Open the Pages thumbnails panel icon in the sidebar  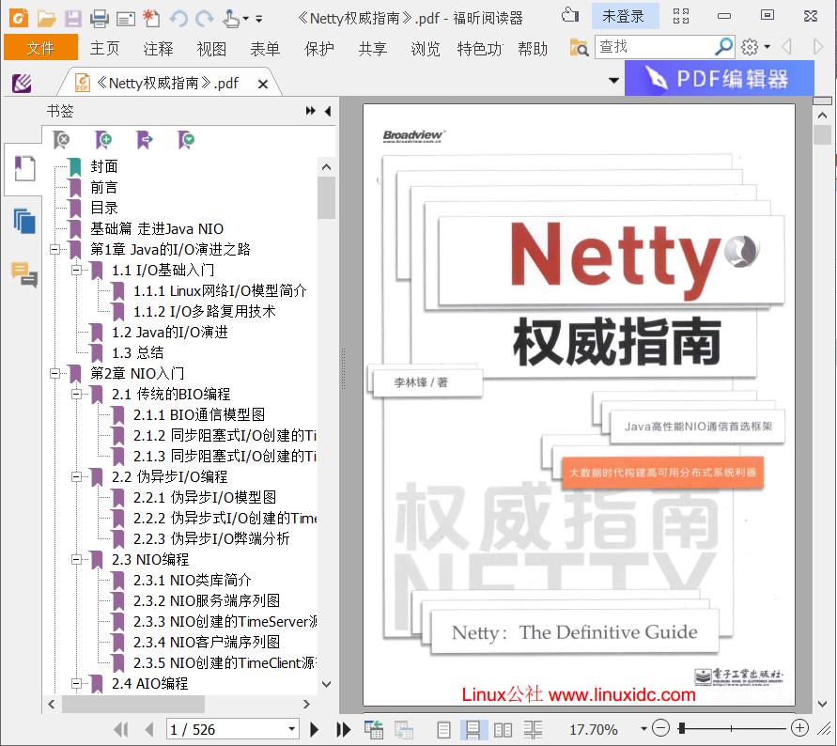pyautogui.click(x=24, y=221)
